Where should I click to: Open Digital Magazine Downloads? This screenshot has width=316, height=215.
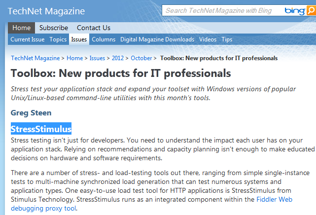[x=157, y=39]
